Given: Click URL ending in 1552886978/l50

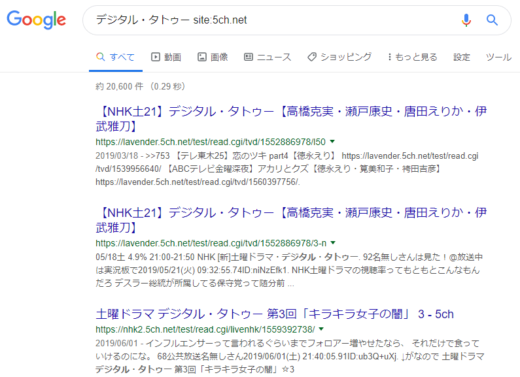Looking at the screenshot, I should [x=211, y=142].
